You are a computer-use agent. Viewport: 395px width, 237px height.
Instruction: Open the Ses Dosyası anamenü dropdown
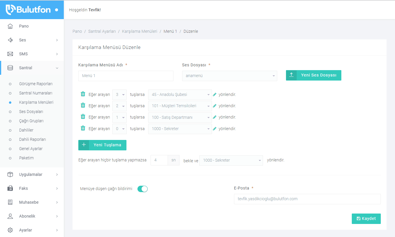[x=229, y=76]
